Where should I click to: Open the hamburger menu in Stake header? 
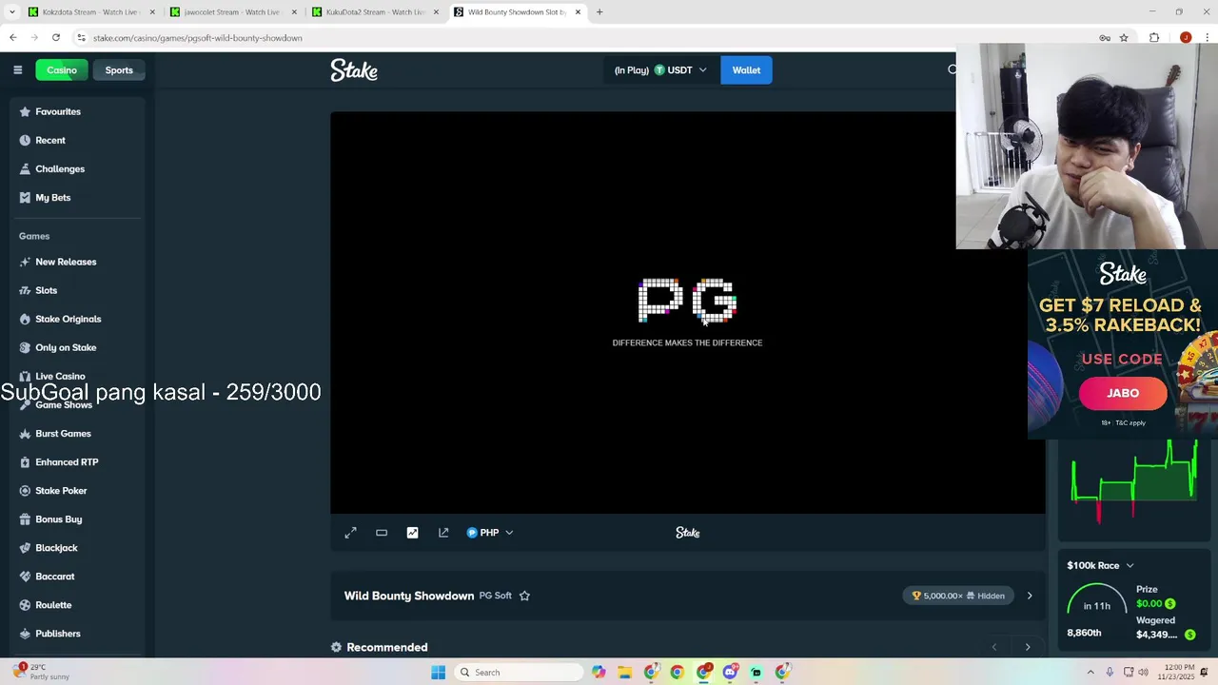coord(17,69)
